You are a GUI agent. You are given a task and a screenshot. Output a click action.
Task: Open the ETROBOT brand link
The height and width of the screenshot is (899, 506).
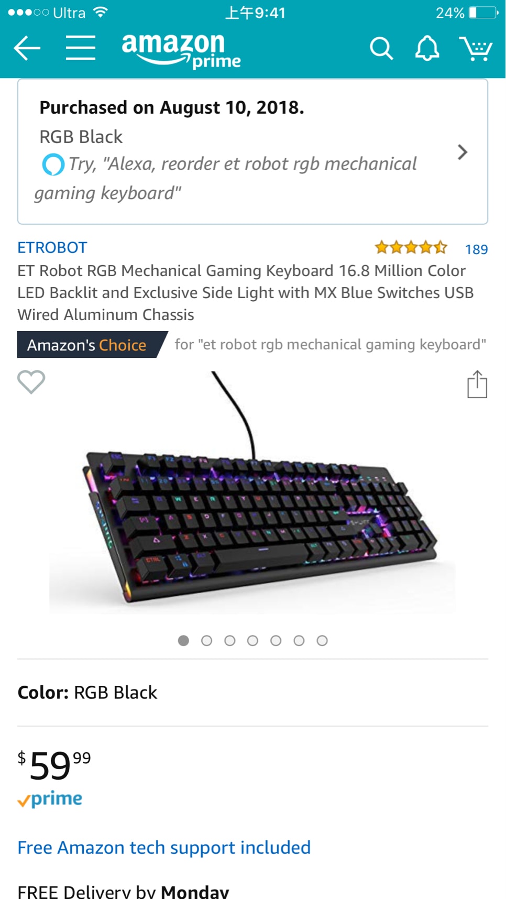pyautogui.click(x=52, y=247)
